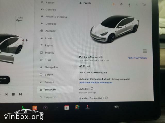Image resolution: width=165 pixels, height=123 pixels.
Task: Tap the Trunk Open label
Action: tap(19, 19)
